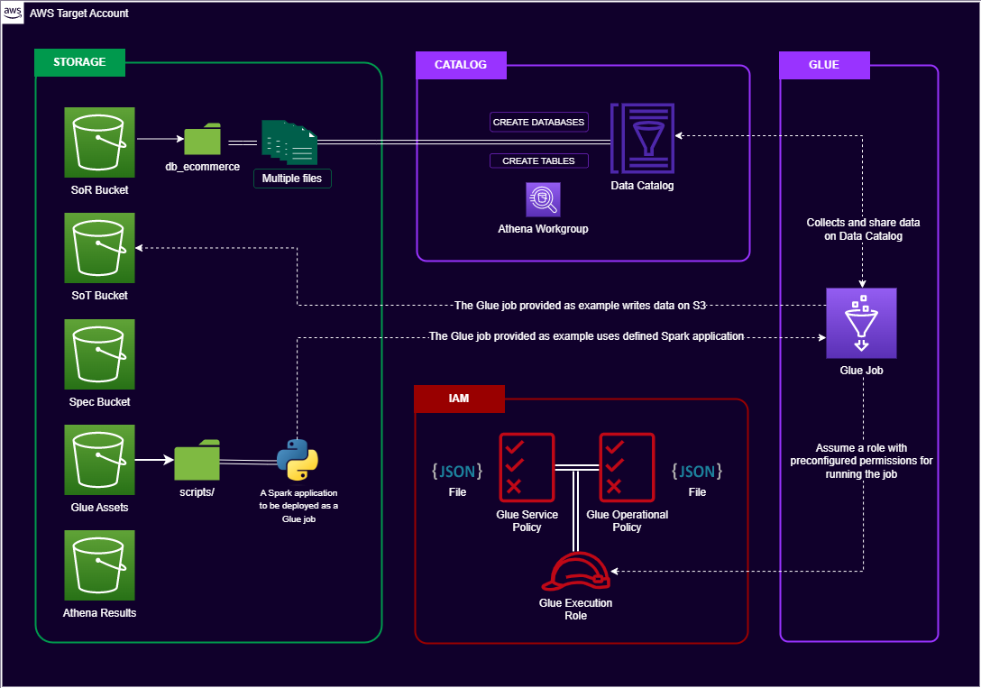
Task: Select the Athena Results bucket icon
Action: coord(99,565)
